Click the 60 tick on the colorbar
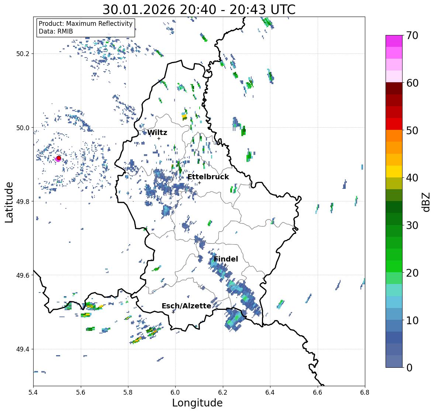435x412 pixels. pos(412,83)
